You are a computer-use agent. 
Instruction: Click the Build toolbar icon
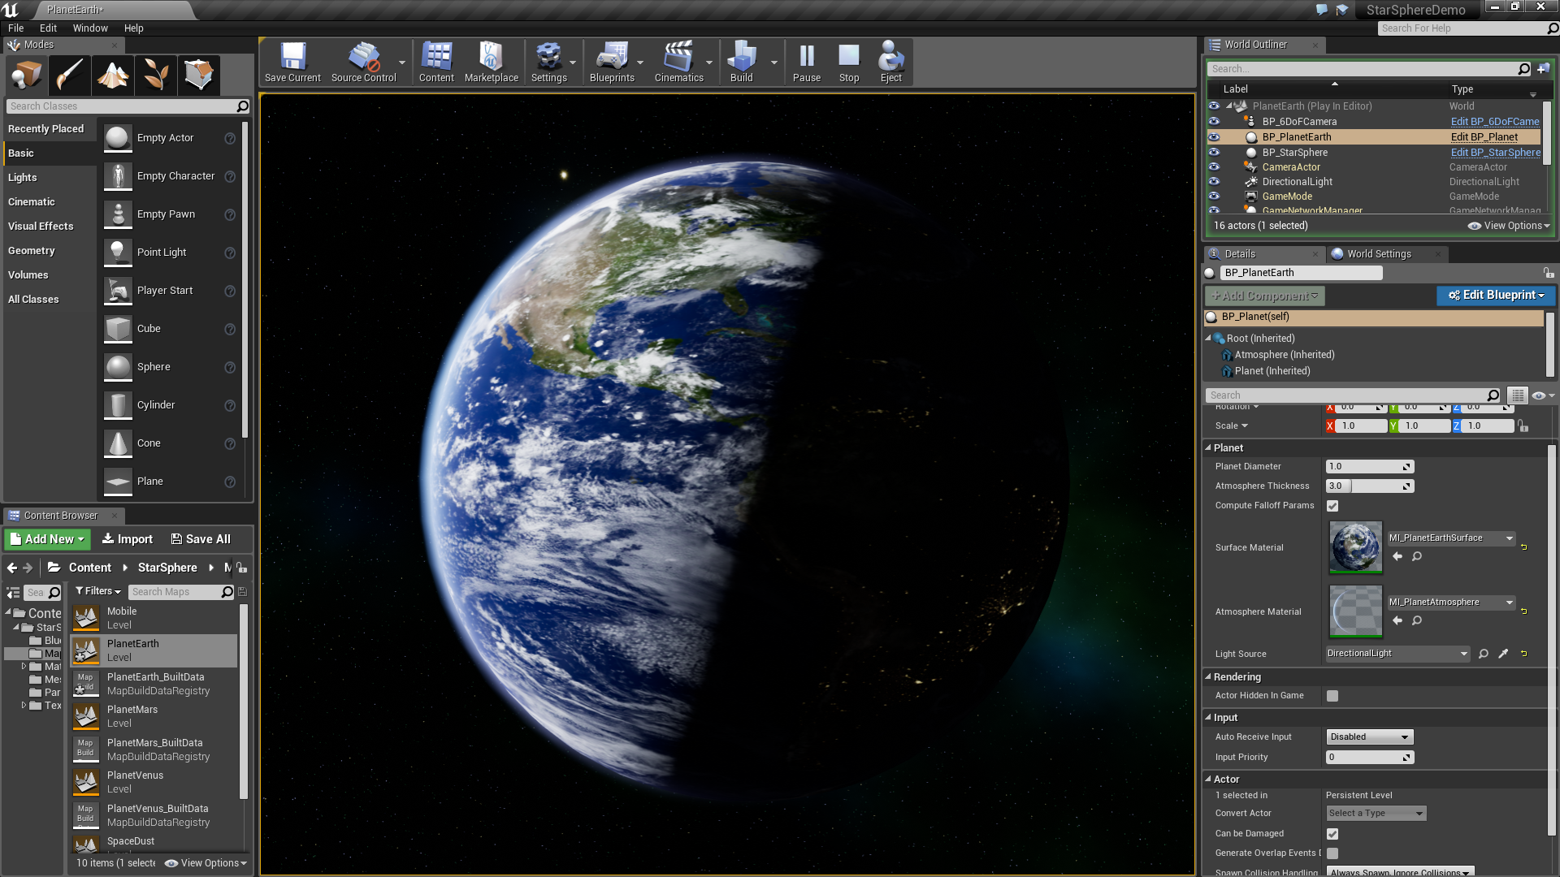point(741,63)
